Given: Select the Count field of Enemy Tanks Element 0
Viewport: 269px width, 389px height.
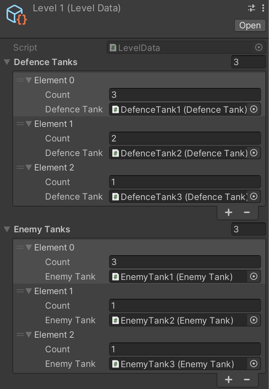Looking at the screenshot, I should tap(184, 262).
